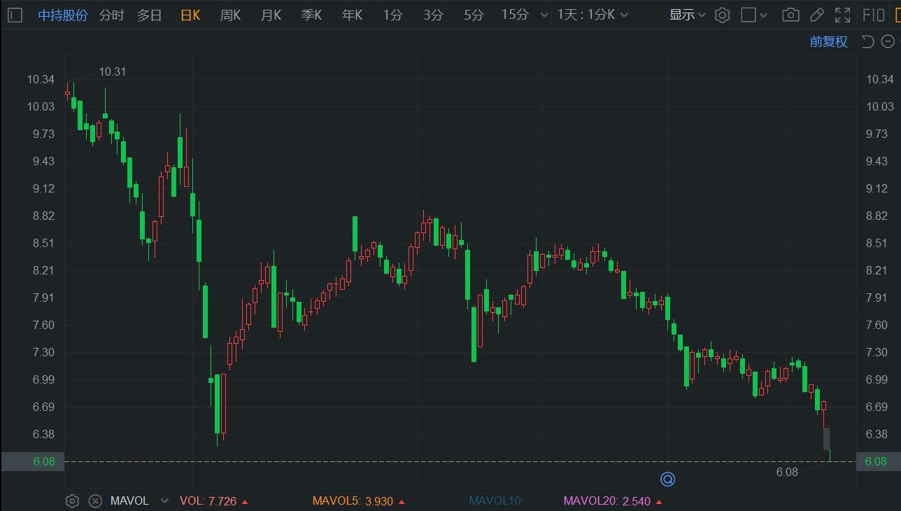Screen dimensions: 901x511
Task: Select the pencil drawing tool
Action: [816, 15]
